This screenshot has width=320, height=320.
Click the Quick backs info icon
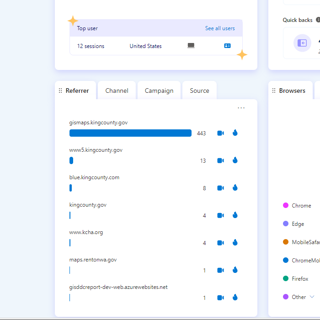[318, 20]
